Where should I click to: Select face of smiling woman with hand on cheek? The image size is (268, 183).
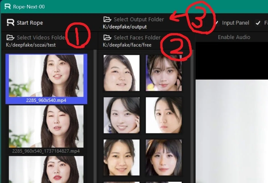[122, 115]
